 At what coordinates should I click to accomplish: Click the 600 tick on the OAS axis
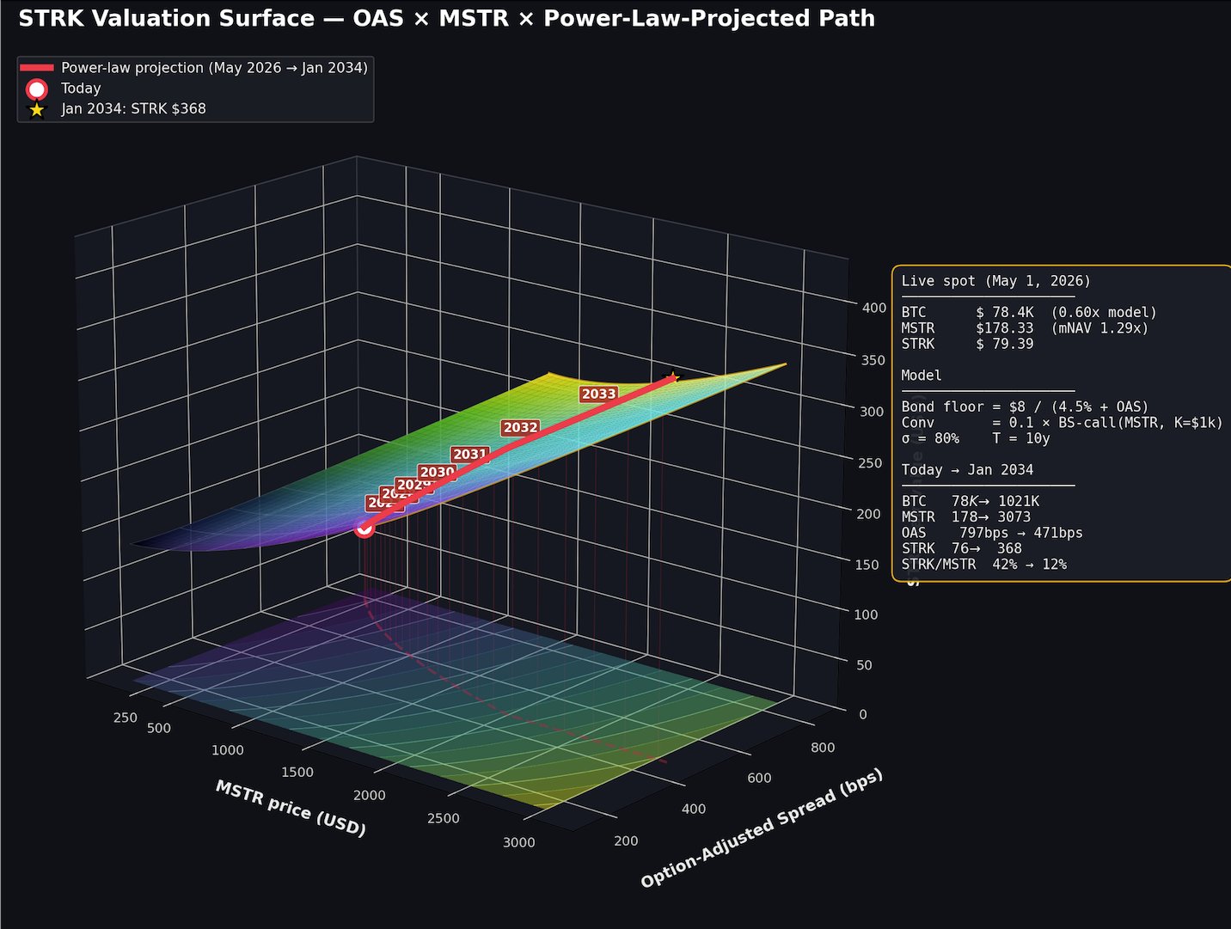point(759,778)
